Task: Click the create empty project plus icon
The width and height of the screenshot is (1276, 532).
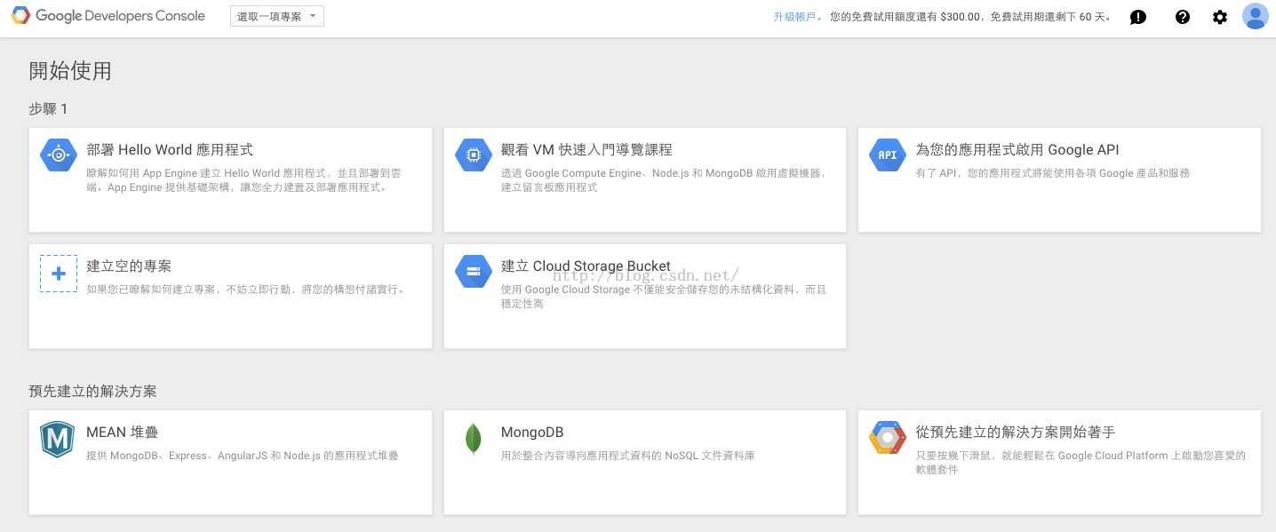Action: pyautogui.click(x=59, y=273)
